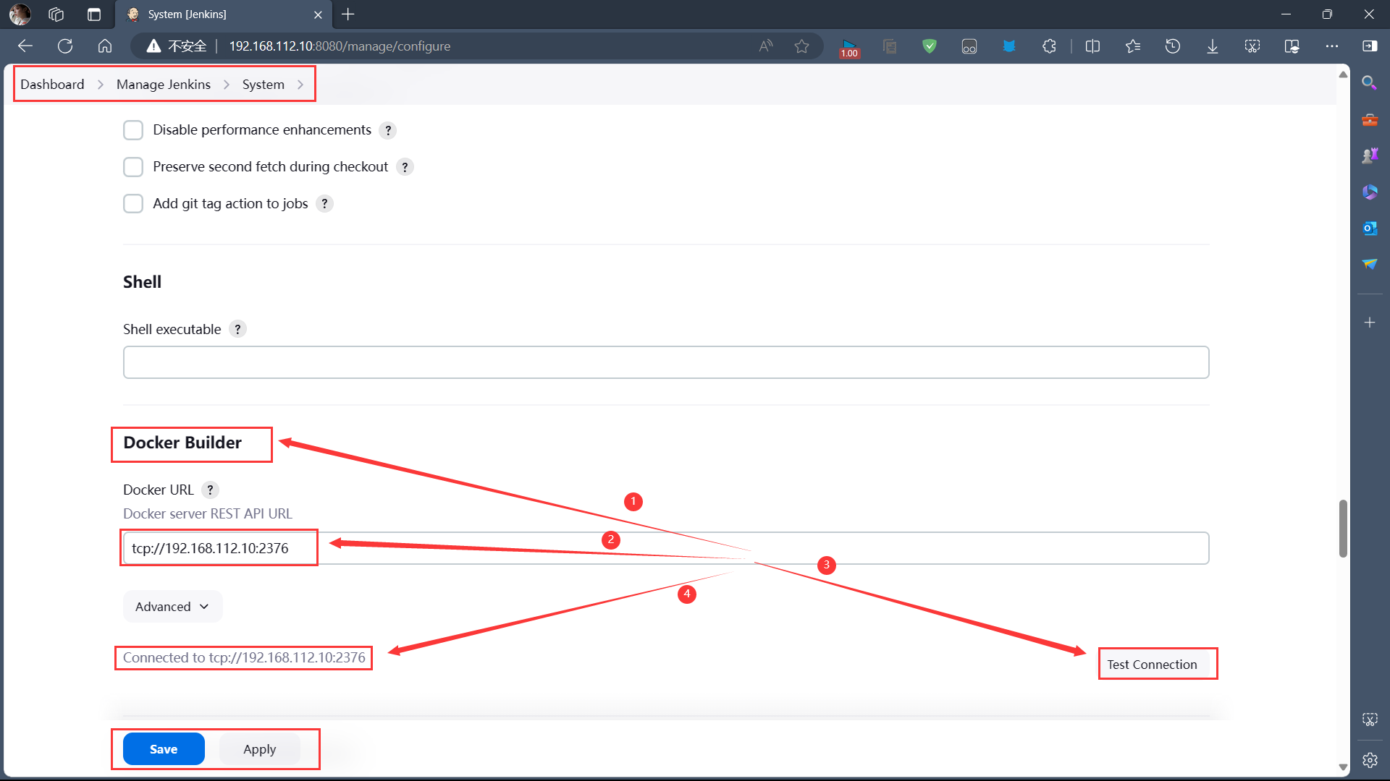Expand the Advanced dropdown
This screenshot has width=1390, height=781.
(x=172, y=606)
